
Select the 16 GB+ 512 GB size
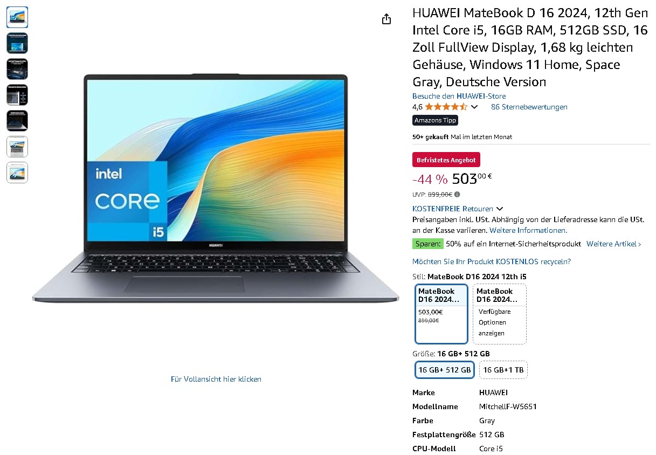[445, 370]
